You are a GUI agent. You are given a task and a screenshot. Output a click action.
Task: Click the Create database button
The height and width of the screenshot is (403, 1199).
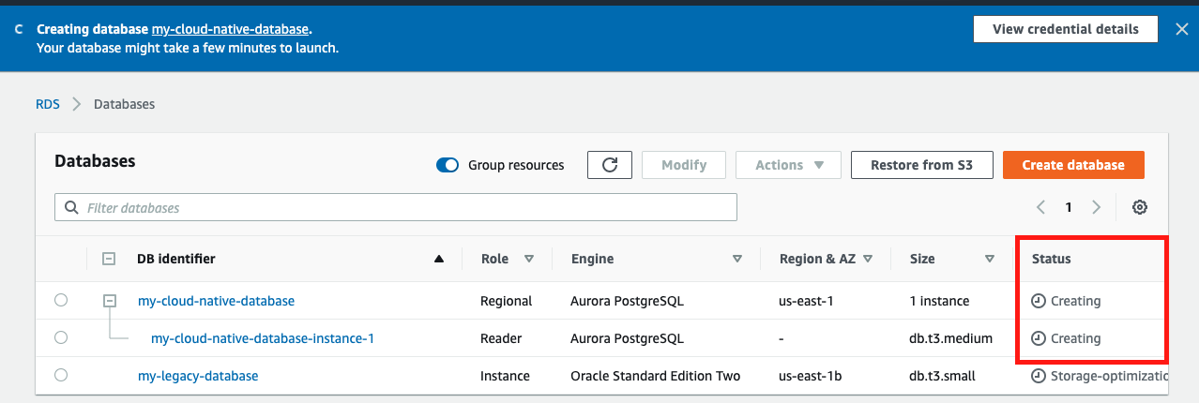tap(1073, 165)
